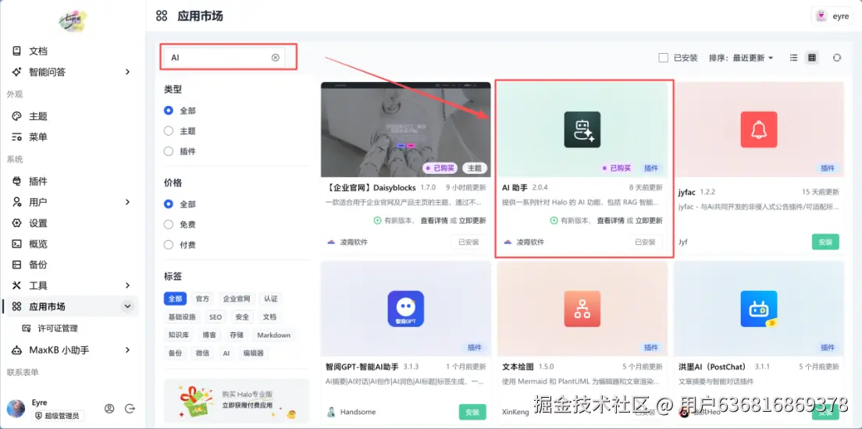Screen dimensions: 862x429
Task: Click the 智阅GPT app icon
Action: 406,309
